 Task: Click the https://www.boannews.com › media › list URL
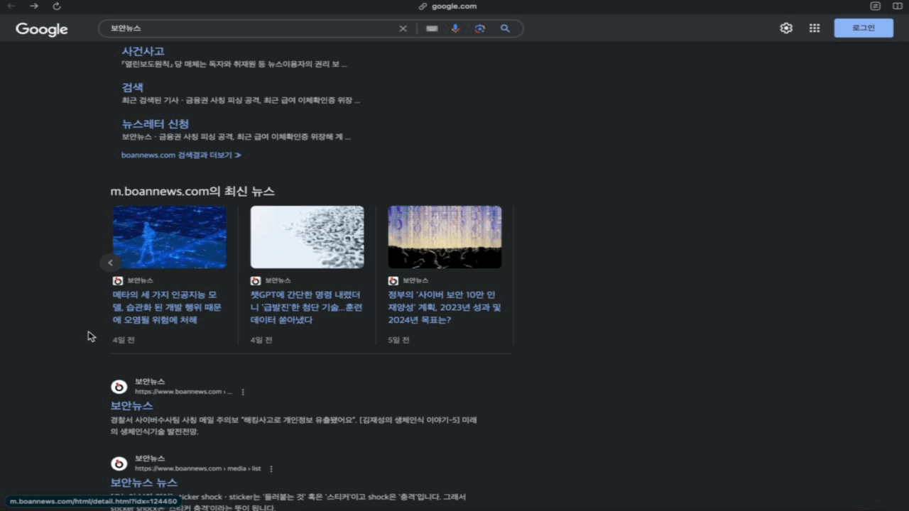click(x=198, y=468)
